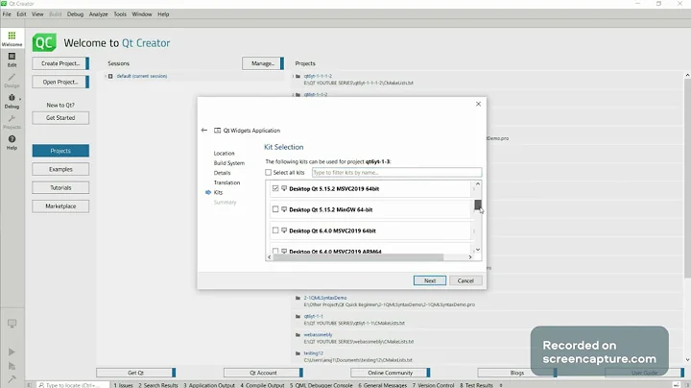The height and width of the screenshot is (388, 691).
Task: Click monitor icon of Desktop Qt 6.4.0 MSVC2019 64bit kit
Action: pos(284,230)
